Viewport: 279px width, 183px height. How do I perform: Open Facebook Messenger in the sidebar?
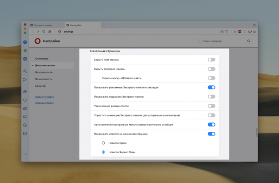[25, 42]
